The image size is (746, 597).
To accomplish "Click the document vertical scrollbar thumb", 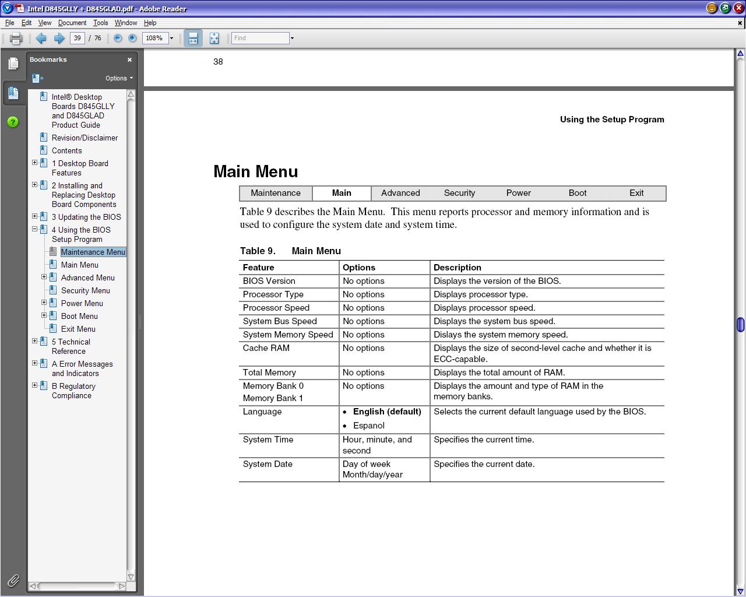I will tap(740, 325).
